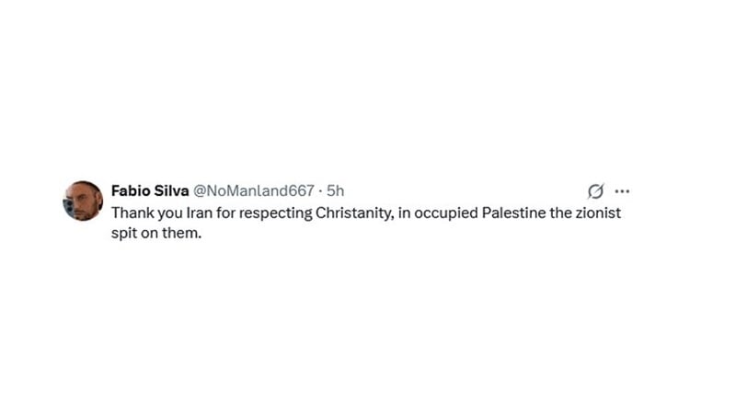Click the word "them" ending the tweet

181,233
